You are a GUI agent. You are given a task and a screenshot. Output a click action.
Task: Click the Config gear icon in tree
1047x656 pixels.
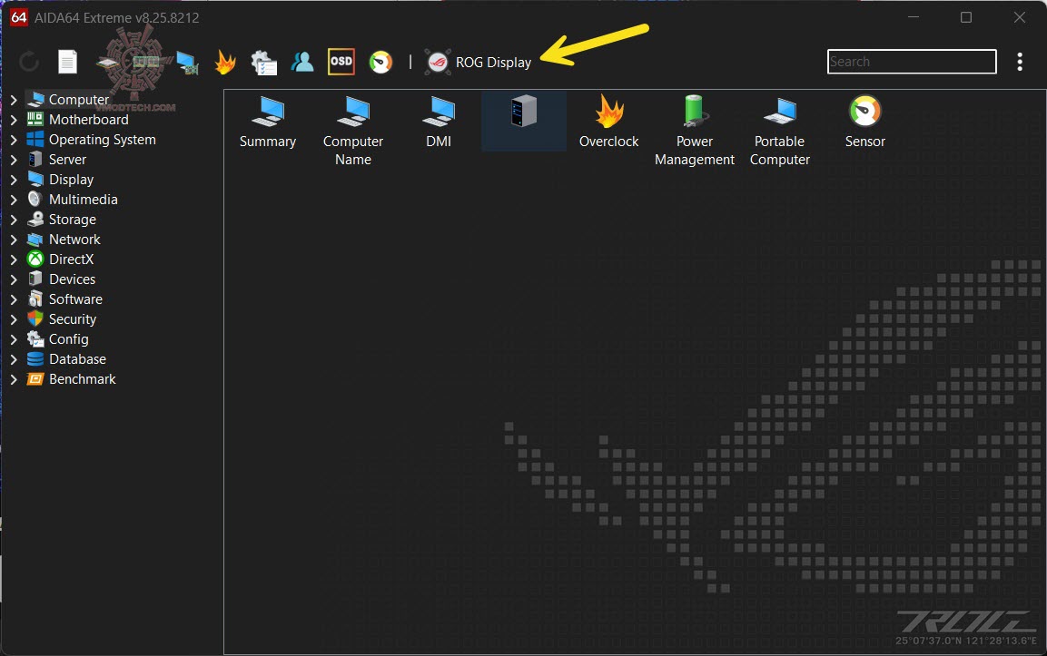click(x=35, y=339)
